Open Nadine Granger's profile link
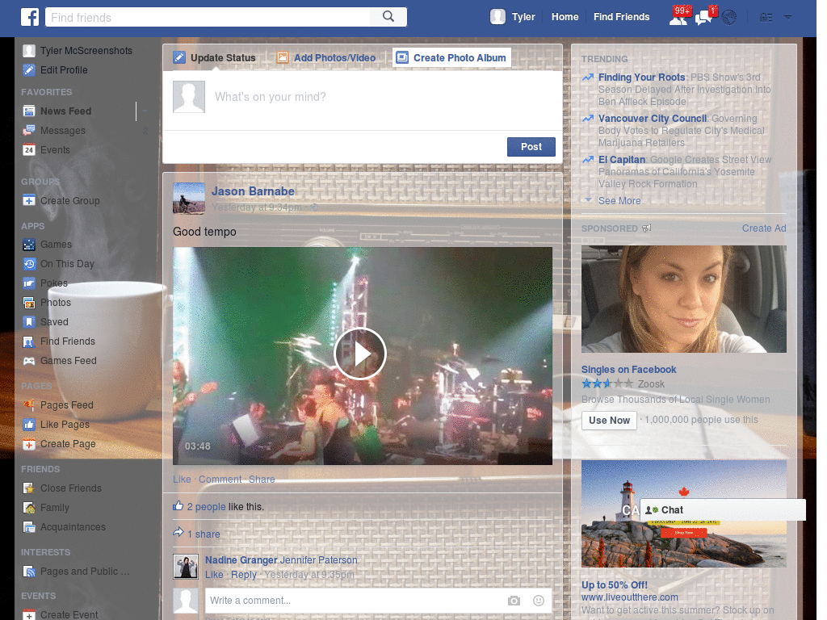Image resolution: width=827 pixels, height=620 pixels. tap(241, 560)
